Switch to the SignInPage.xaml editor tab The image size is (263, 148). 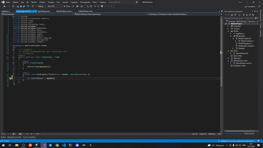click(x=44, y=11)
